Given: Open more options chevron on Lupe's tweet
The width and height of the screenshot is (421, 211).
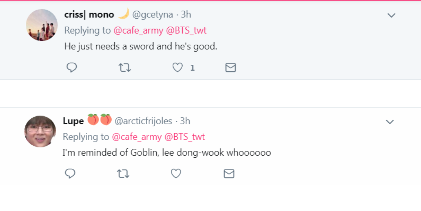Looking at the screenshot, I should pos(390,122).
